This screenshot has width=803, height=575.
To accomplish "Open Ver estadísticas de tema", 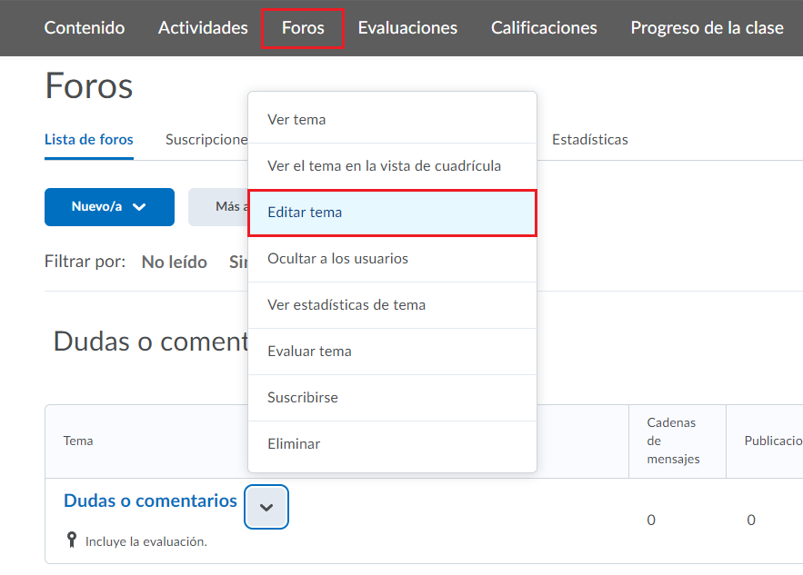I will point(346,305).
